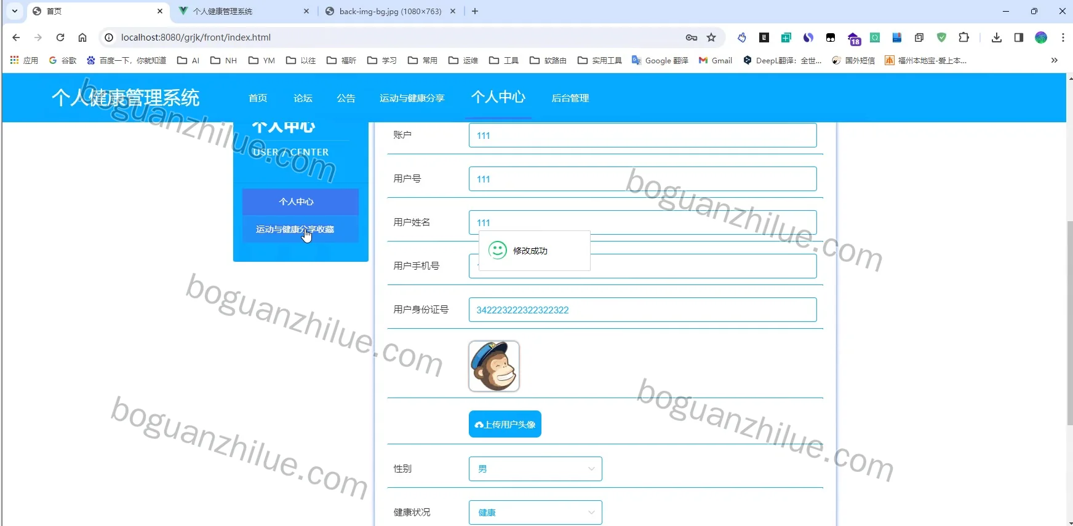
Task: Bookmark the page with the star icon
Action: click(x=711, y=37)
